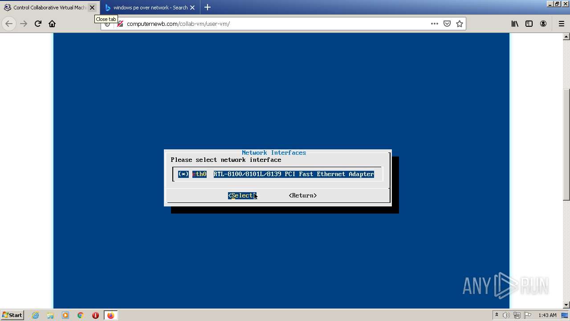This screenshot has width=570, height=321.
Task: Click the scrollbar up arrow
Action: pyautogui.click(x=566, y=36)
